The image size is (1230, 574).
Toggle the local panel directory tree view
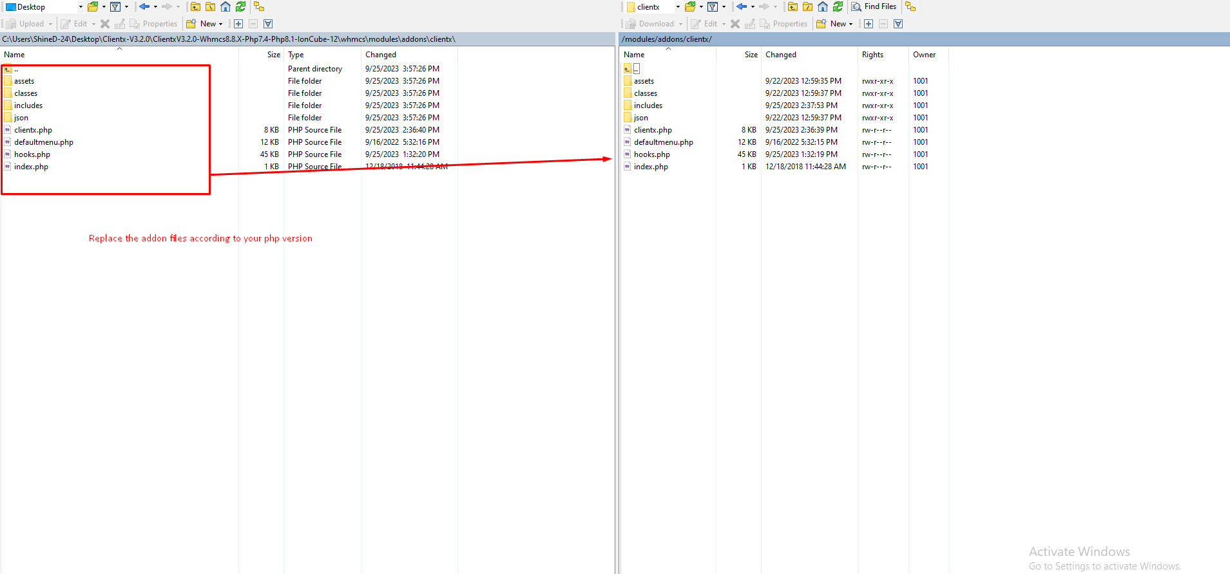259,7
